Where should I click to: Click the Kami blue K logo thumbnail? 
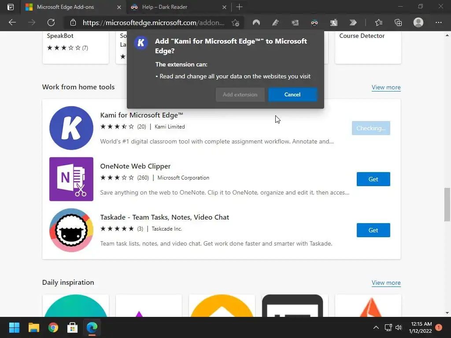tap(71, 128)
